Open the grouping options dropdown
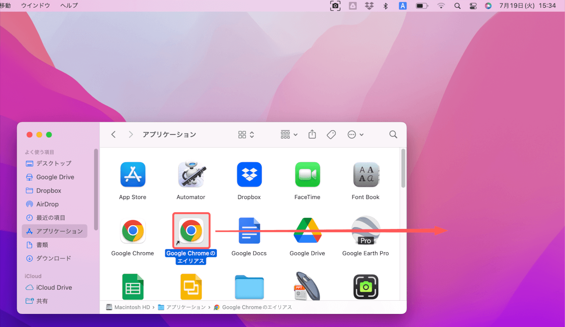The width and height of the screenshot is (565, 327). pos(289,134)
